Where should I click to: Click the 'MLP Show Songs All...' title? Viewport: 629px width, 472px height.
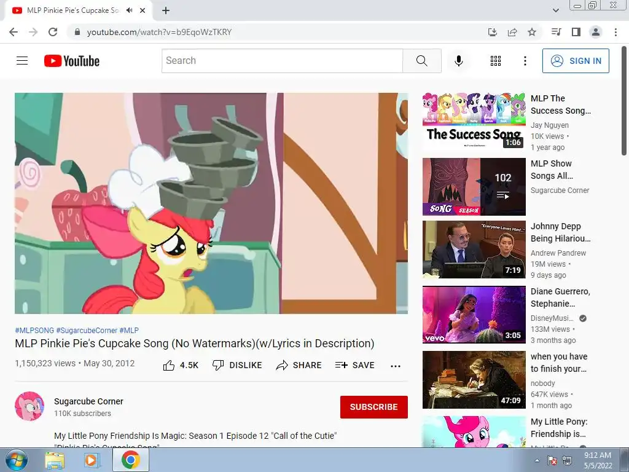point(552,170)
